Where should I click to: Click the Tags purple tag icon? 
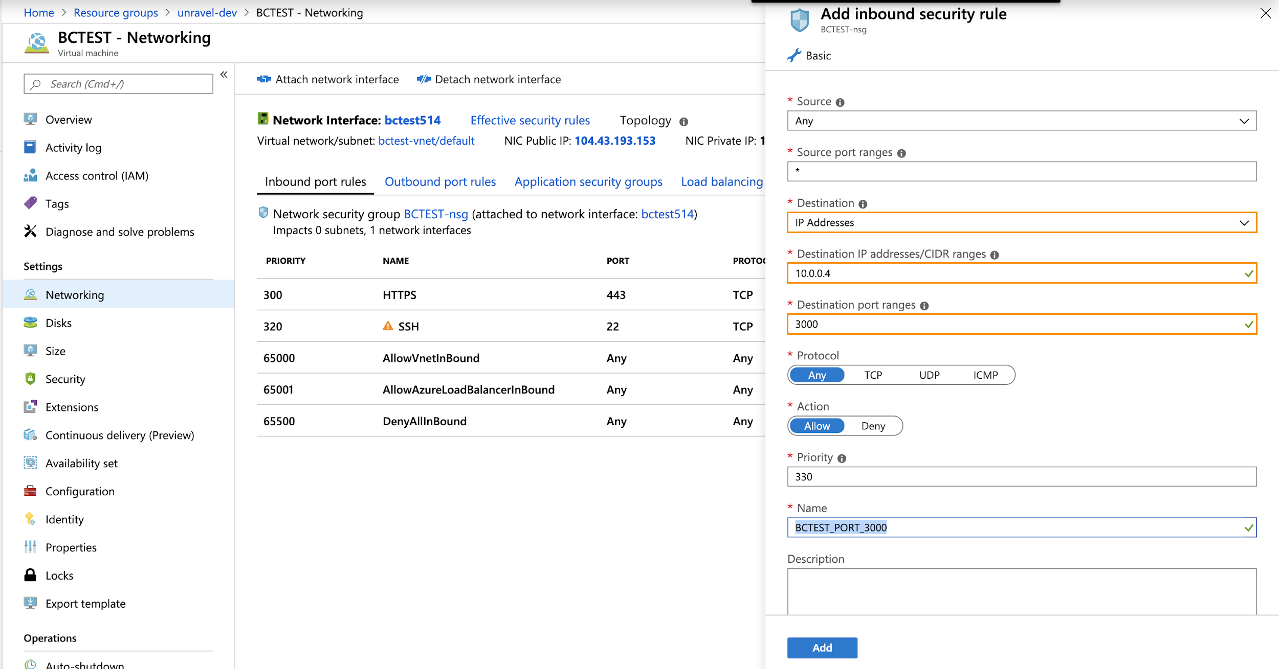(x=30, y=203)
